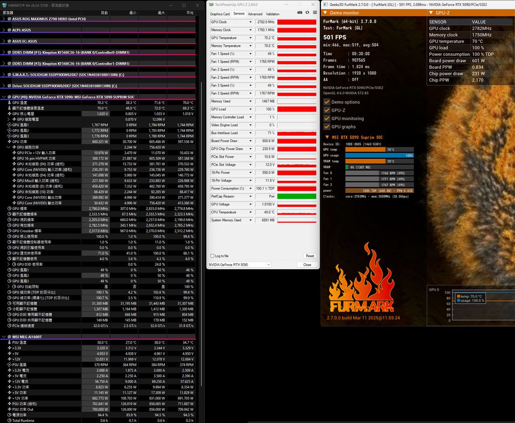Click chip icon beside ASUS EC: ASUS
The width and height of the screenshot is (515, 423).
[x=9, y=41]
